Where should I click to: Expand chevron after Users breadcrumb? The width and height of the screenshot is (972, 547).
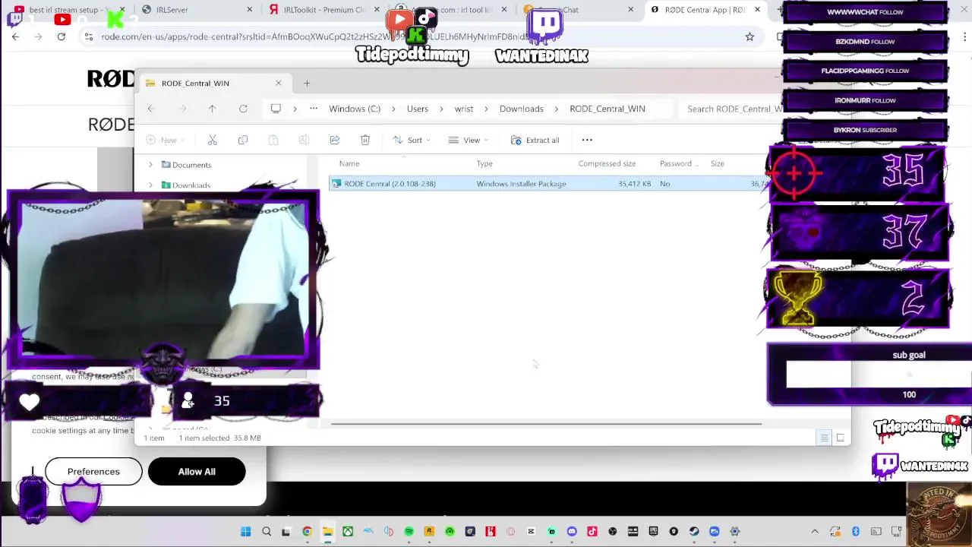[441, 109]
